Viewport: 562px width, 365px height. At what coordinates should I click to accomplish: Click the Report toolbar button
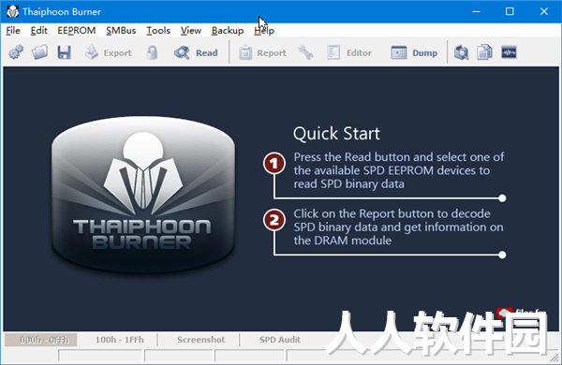[262, 52]
